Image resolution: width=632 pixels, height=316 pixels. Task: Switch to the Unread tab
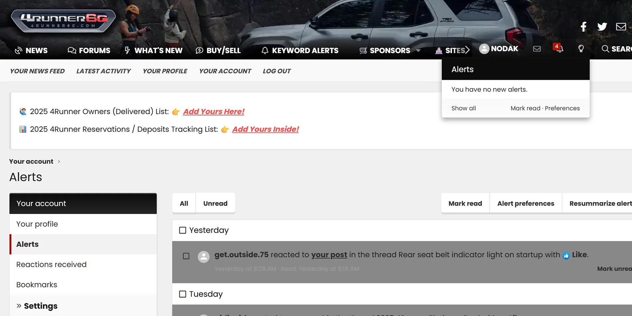click(x=215, y=203)
